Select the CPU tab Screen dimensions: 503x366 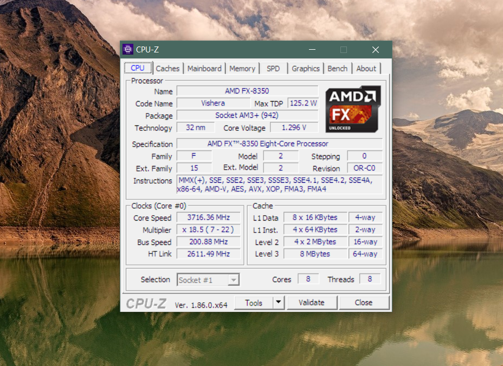pos(138,68)
